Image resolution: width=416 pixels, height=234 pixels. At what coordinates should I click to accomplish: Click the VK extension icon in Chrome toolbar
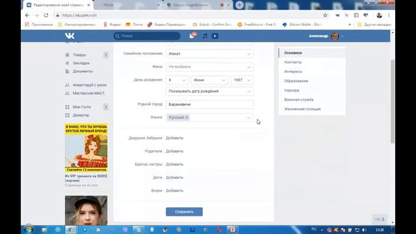[337, 16]
